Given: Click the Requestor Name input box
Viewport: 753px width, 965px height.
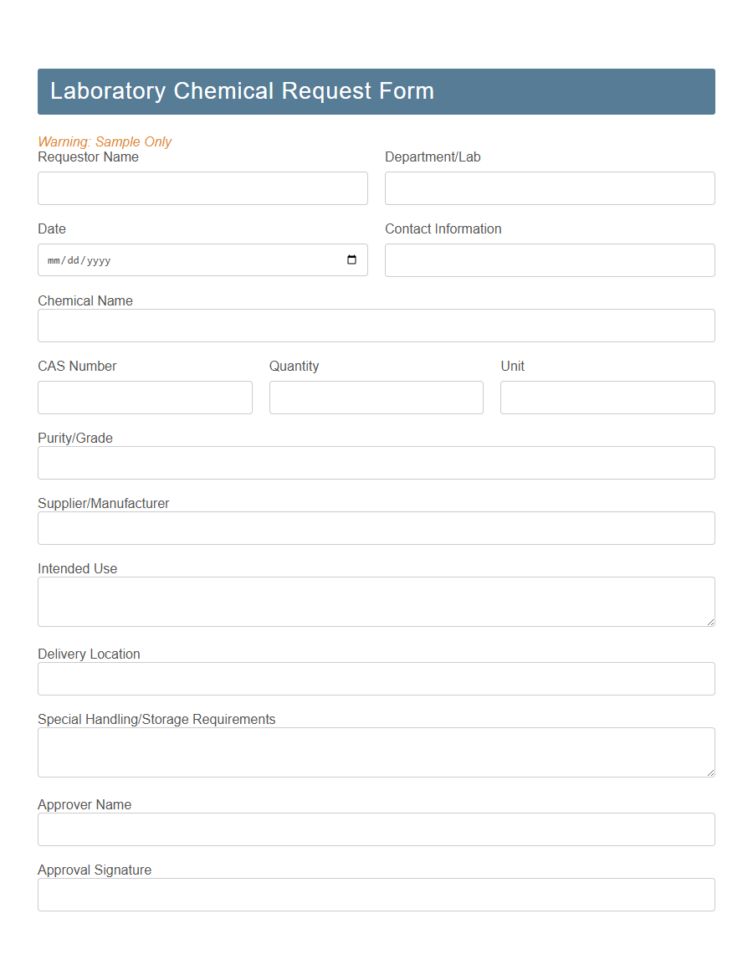Looking at the screenshot, I should (x=202, y=187).
